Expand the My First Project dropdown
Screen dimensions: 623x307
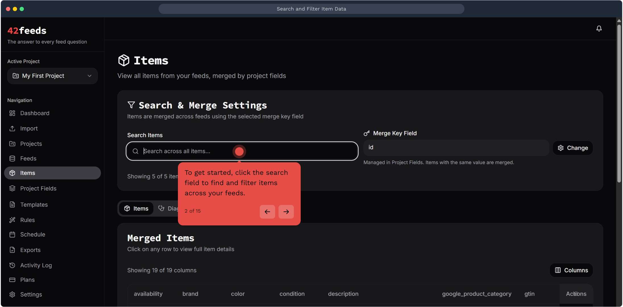(53, 76)
